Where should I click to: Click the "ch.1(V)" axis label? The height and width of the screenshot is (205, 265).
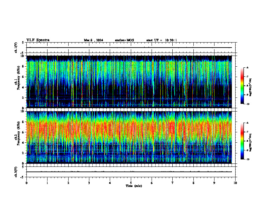16,48
